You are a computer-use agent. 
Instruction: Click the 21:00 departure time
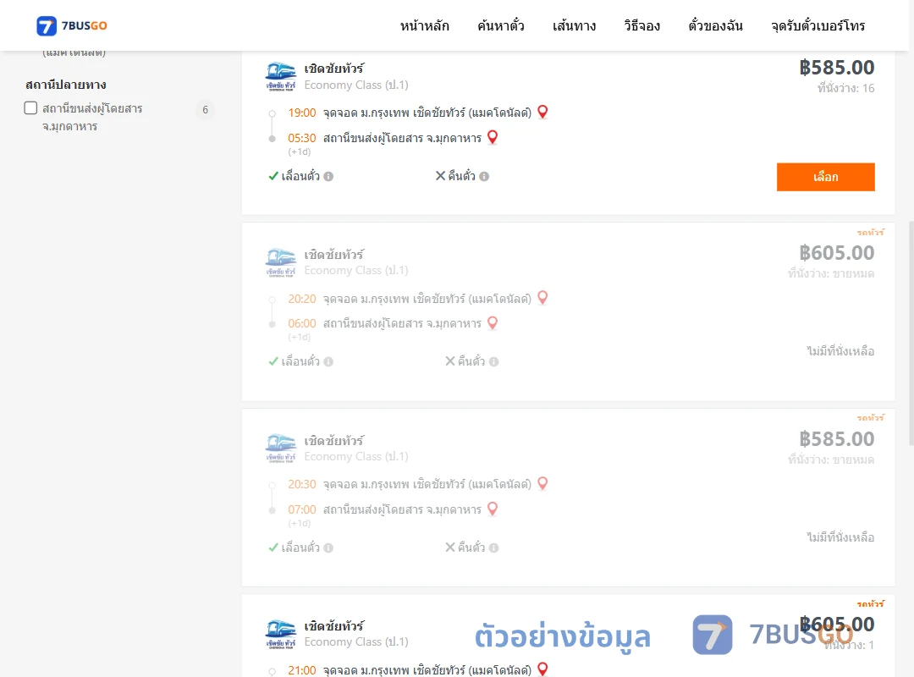pos(302,670)
